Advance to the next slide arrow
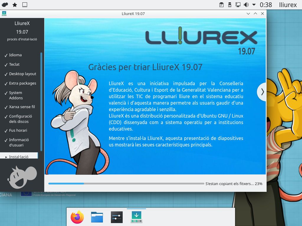 click(x=262, y=92)
